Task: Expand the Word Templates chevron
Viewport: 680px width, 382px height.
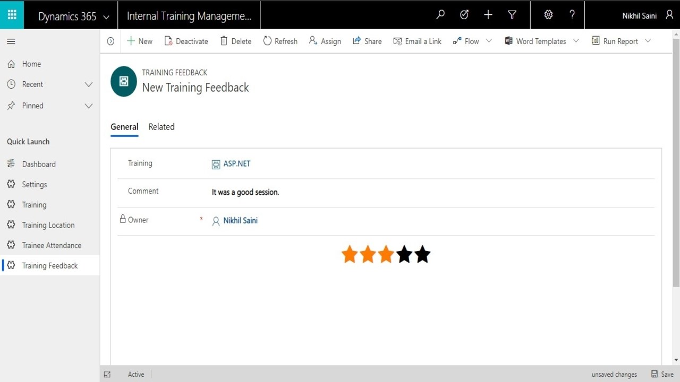Action: (576, 41)
